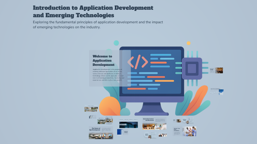Open the tiny document slide above the office photos
The width and height of the screenshot is (257, 144).
pyautogui.click(x=92, y=117)
